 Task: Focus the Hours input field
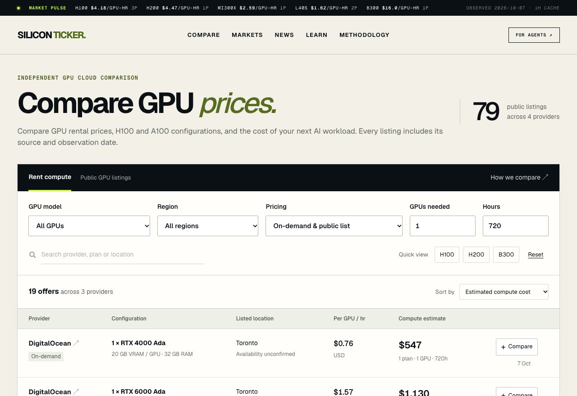pos(516,226)
